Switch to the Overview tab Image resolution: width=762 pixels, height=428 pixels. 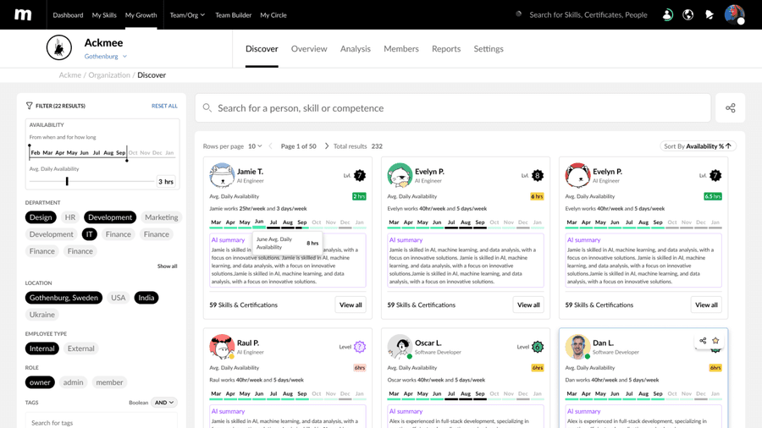(x=309, y=48)
